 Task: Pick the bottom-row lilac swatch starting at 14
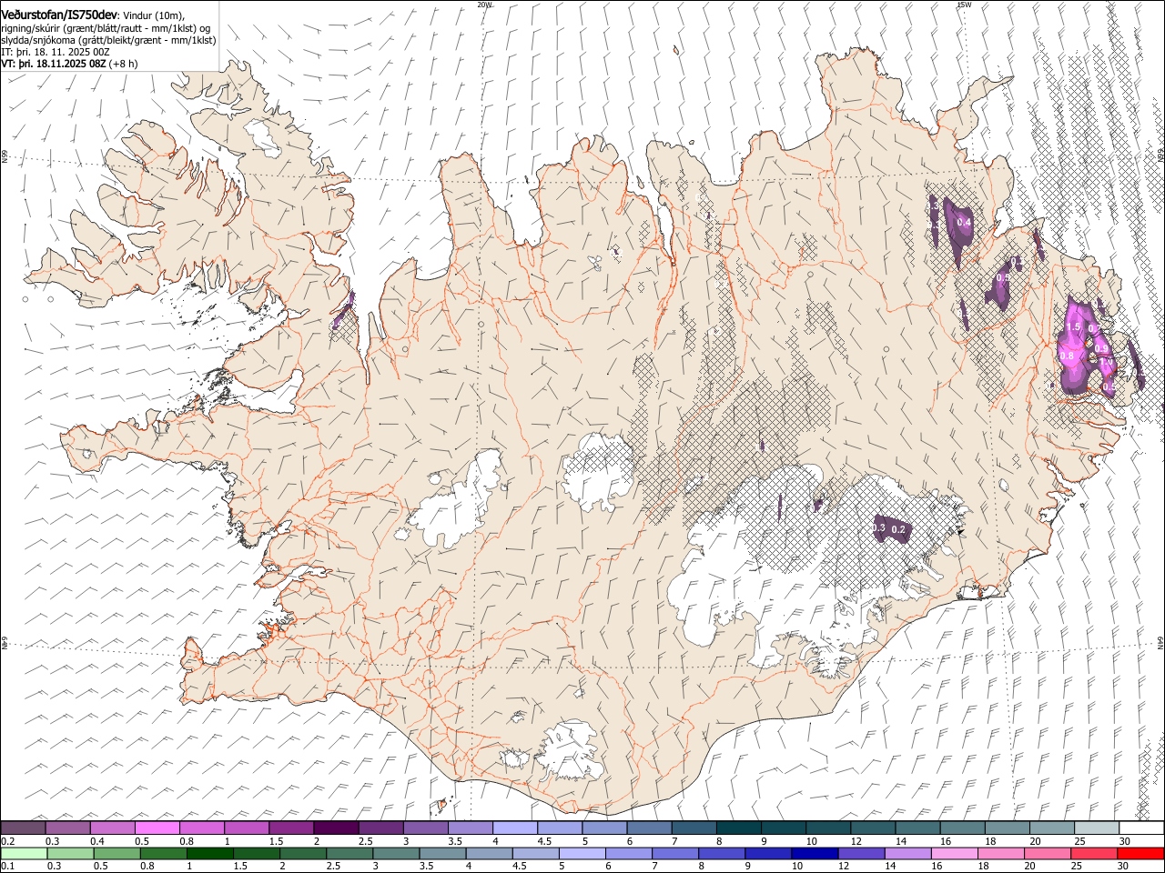pos(907,853)
